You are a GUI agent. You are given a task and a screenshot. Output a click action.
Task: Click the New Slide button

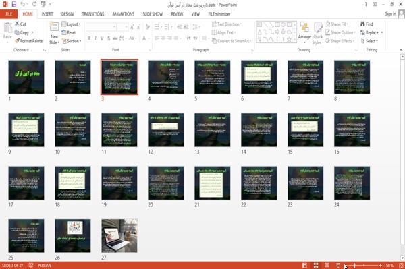point(54,34)
